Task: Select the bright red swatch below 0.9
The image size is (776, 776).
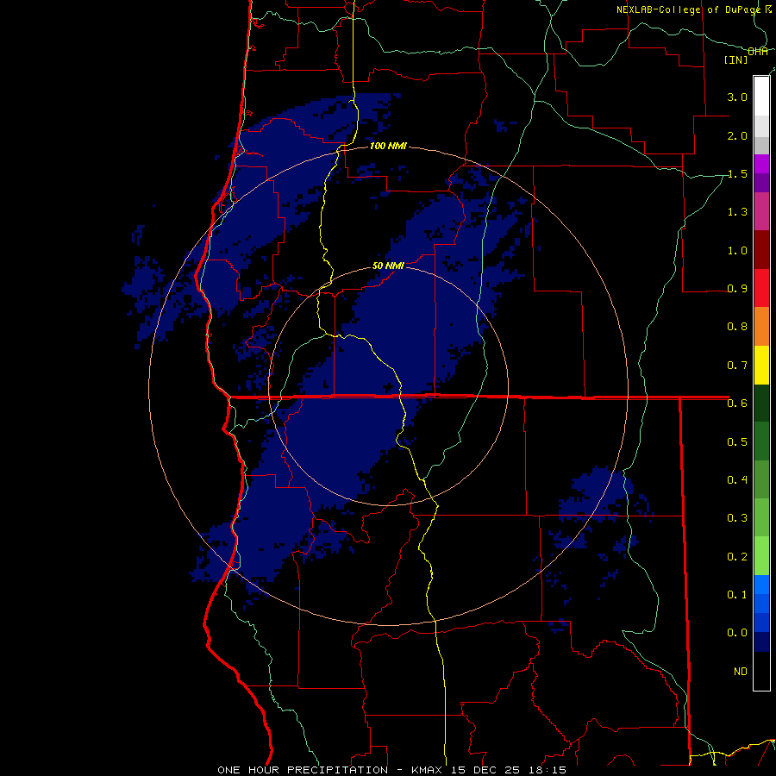Action: tap(761, 288)
